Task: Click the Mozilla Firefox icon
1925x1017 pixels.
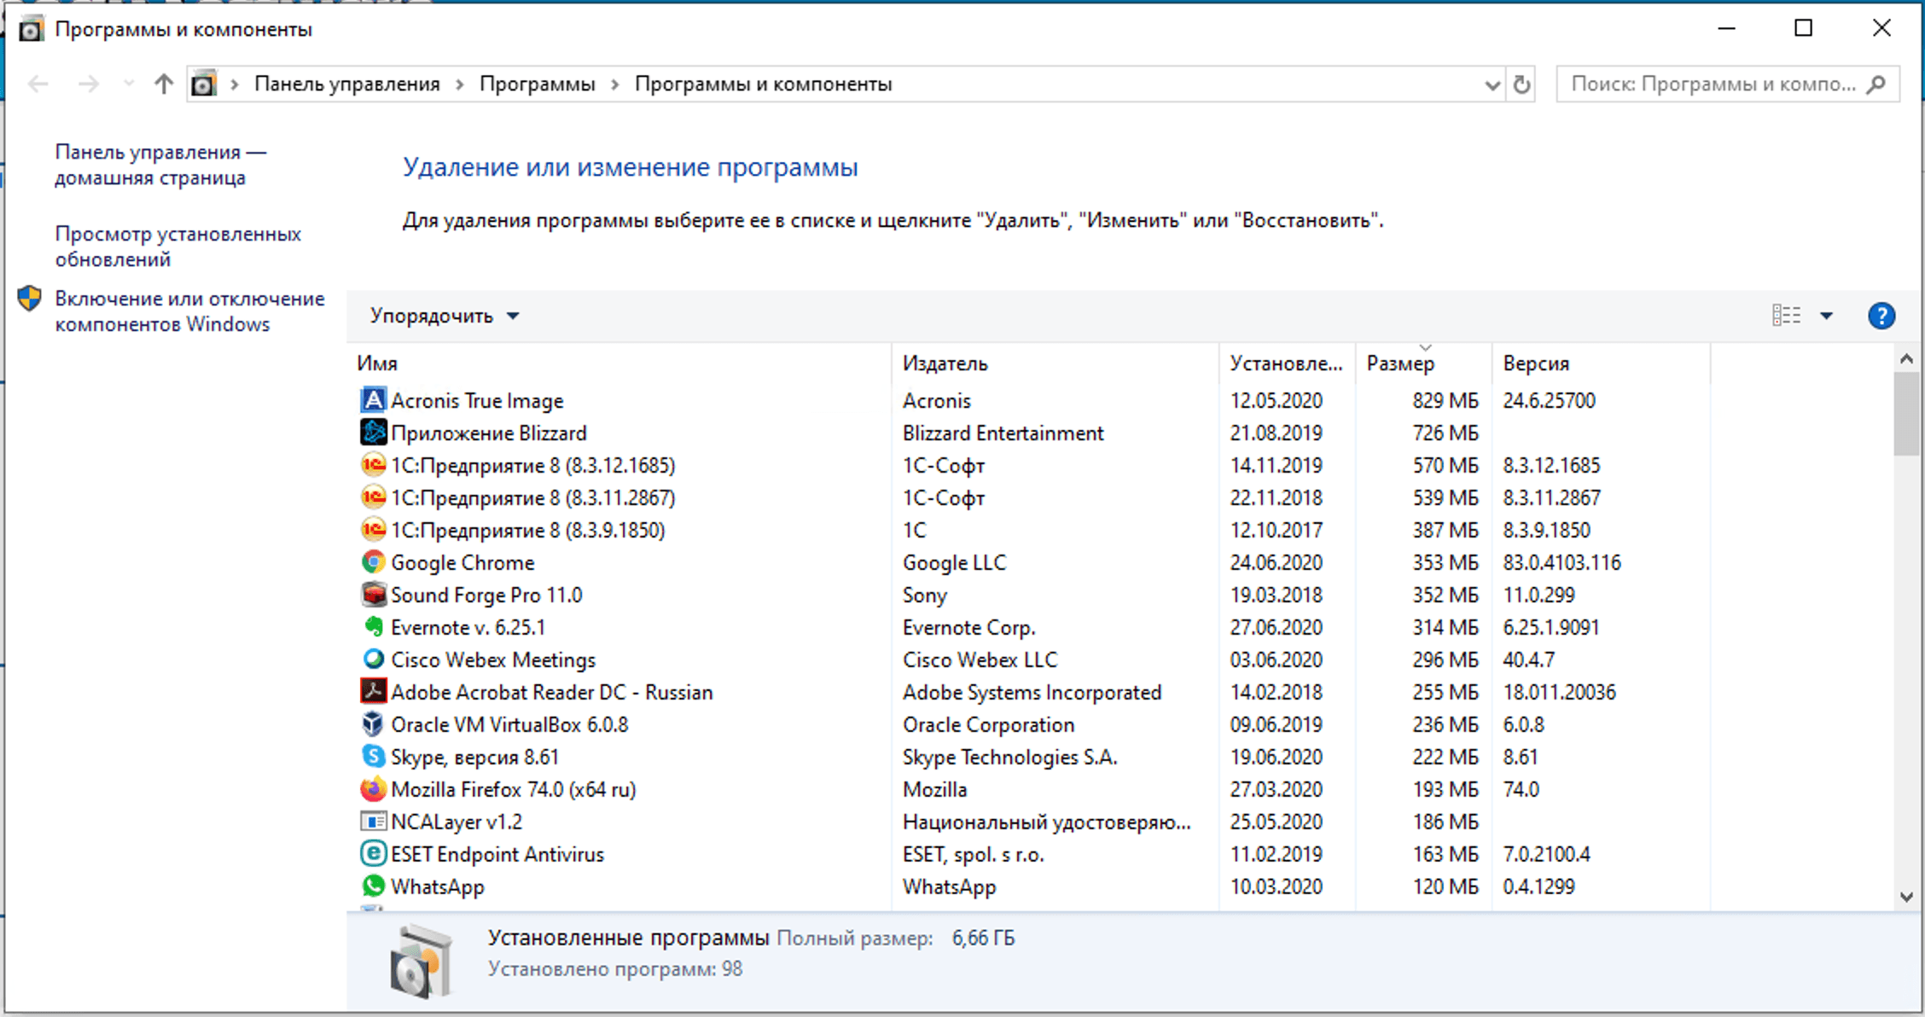Action: point(373,789)
